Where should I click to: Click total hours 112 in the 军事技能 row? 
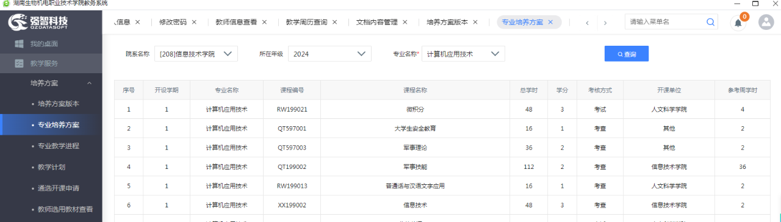coord(529,167)
